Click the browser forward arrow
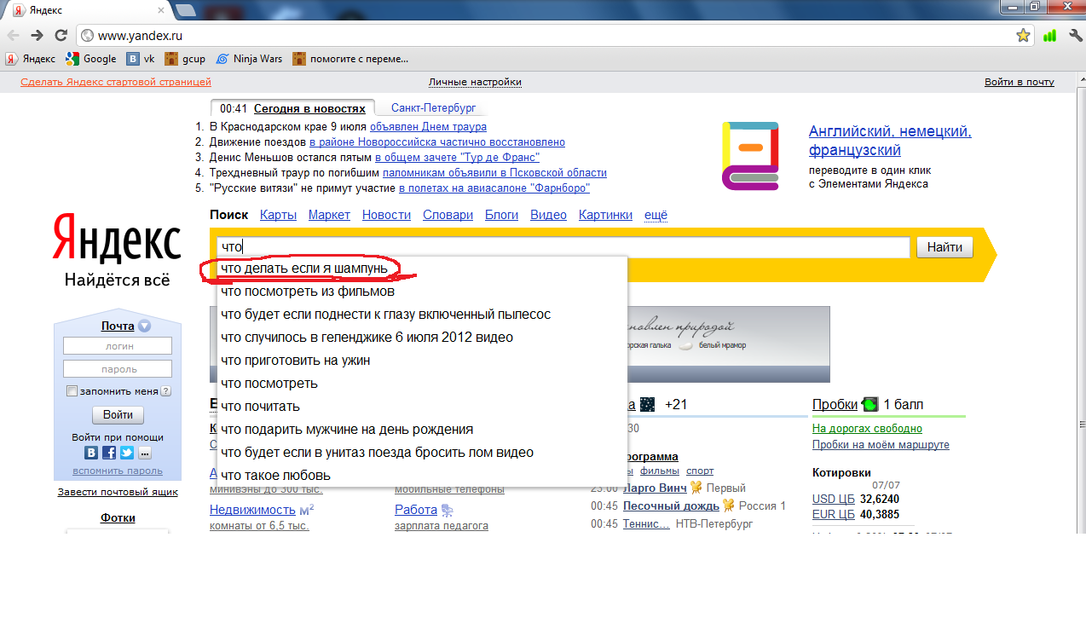 click(x=37, y=35)
